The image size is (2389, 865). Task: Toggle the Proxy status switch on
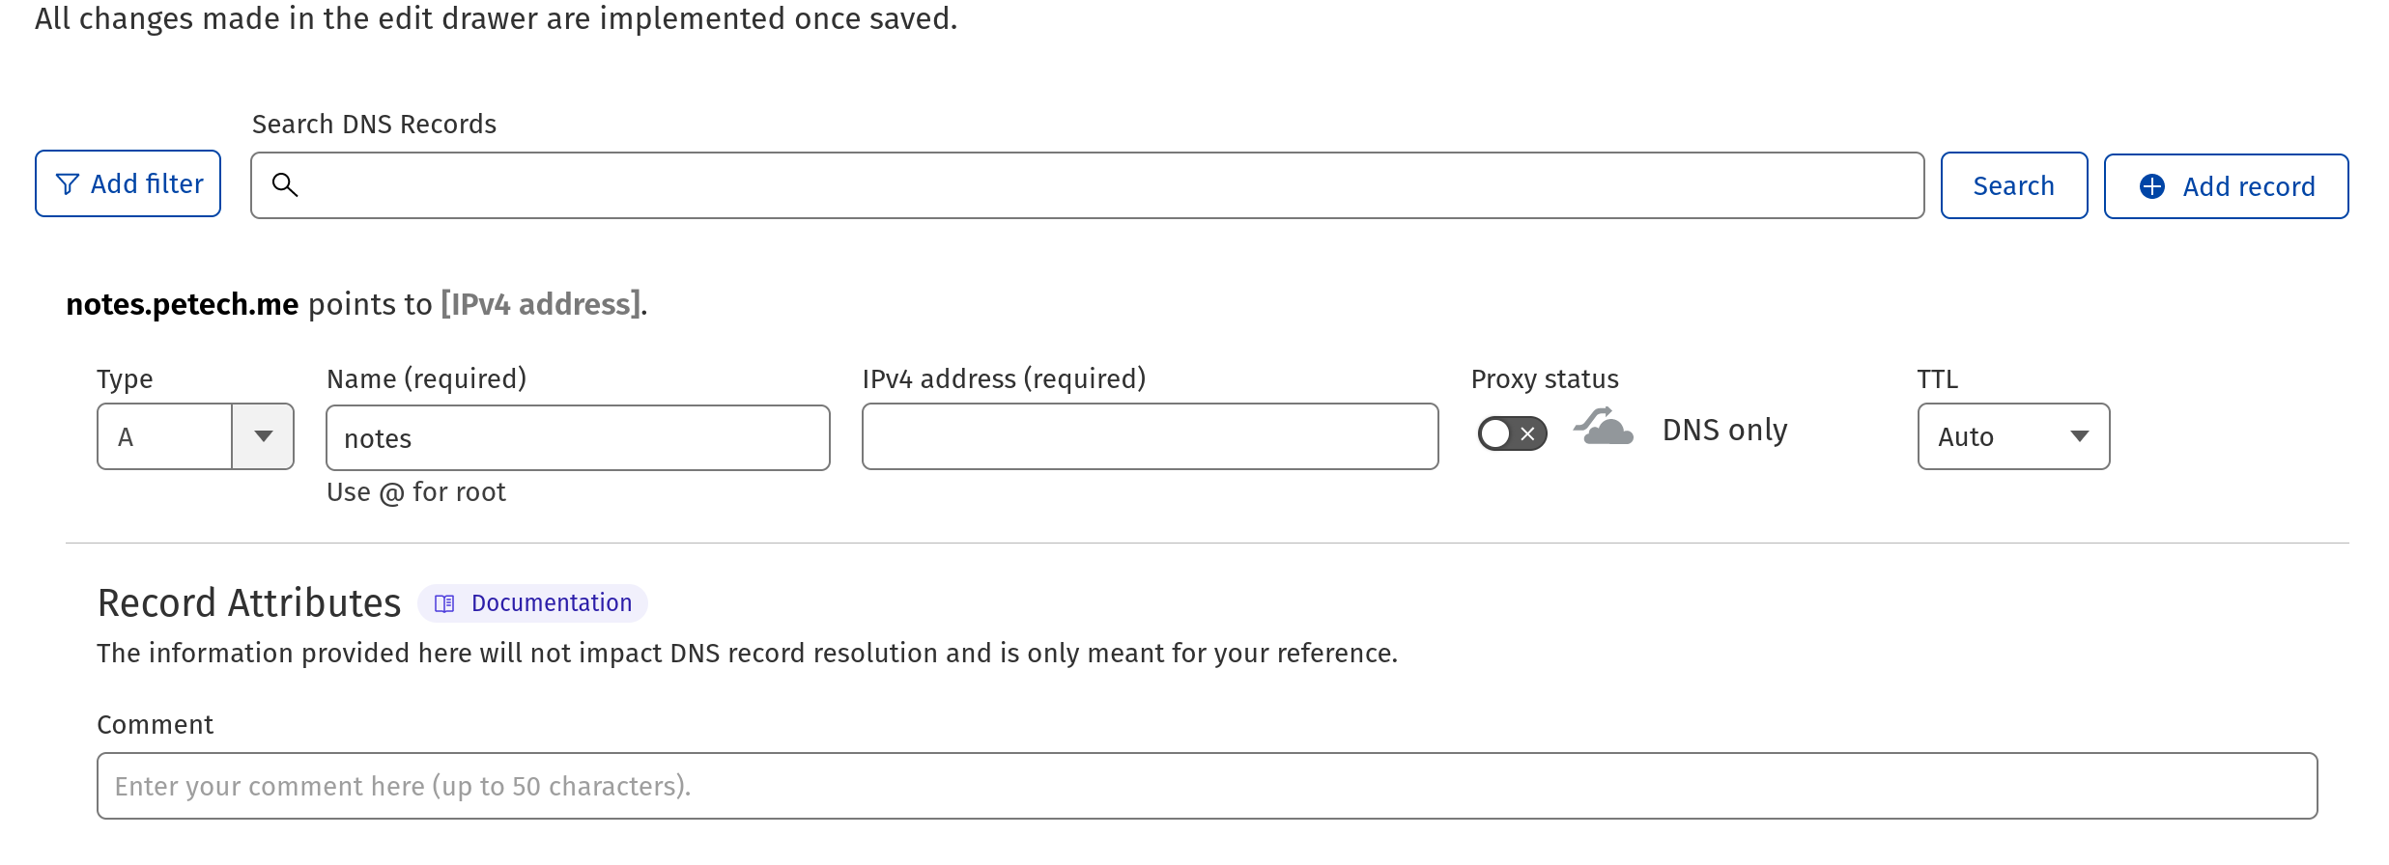[1512, 433]
